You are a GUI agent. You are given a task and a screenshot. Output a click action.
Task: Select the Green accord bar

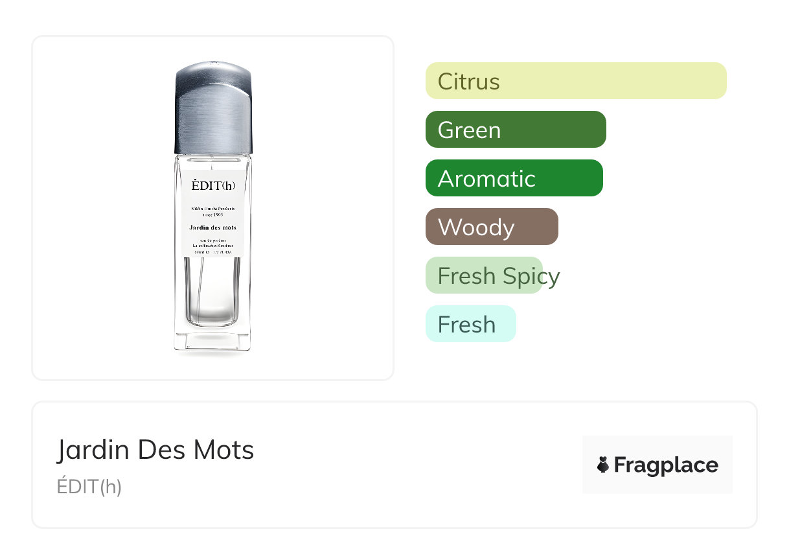point(515,130)
